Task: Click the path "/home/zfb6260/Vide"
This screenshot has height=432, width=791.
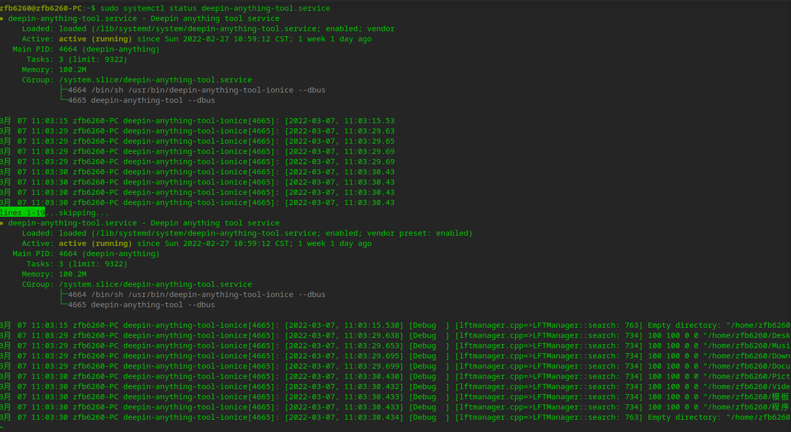Action: tap(749, 386)
